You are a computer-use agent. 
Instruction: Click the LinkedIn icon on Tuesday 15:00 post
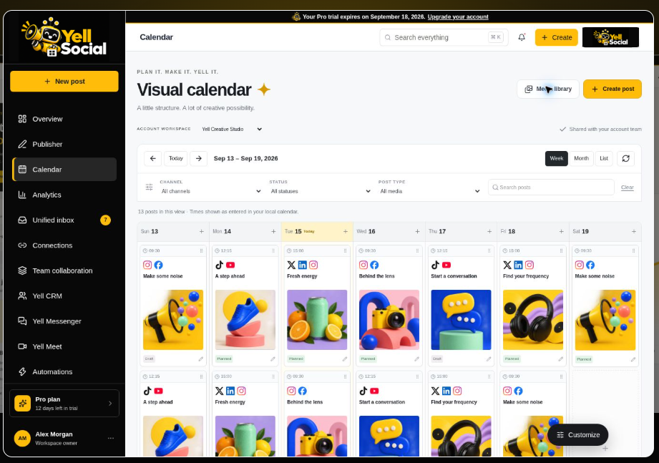pos(303,265)
